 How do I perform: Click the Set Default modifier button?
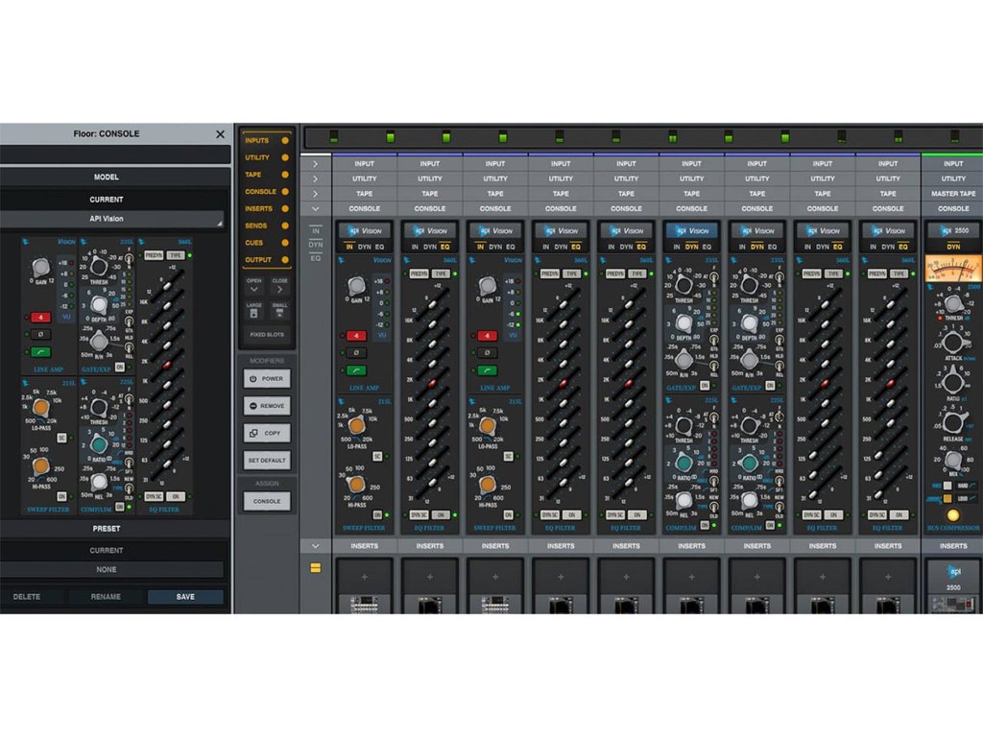pyautogui.click(x=266, y=460)
